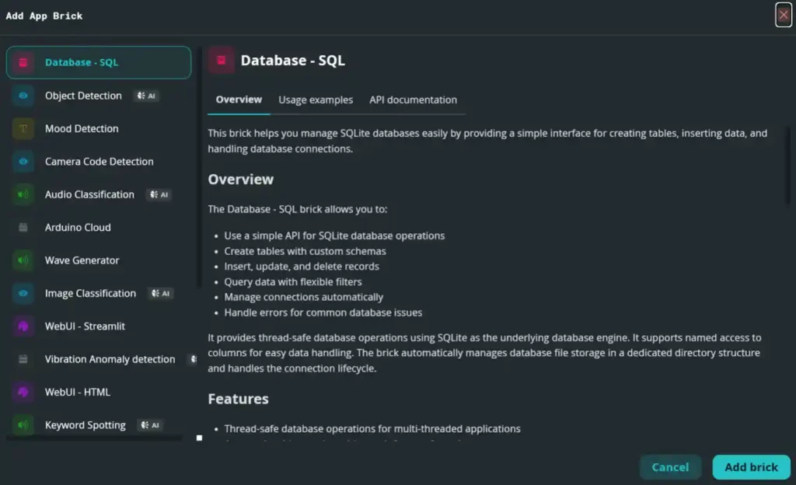Select the Image Classification eye icon
This screenshot has width=796, height=485.
point(23,293)
